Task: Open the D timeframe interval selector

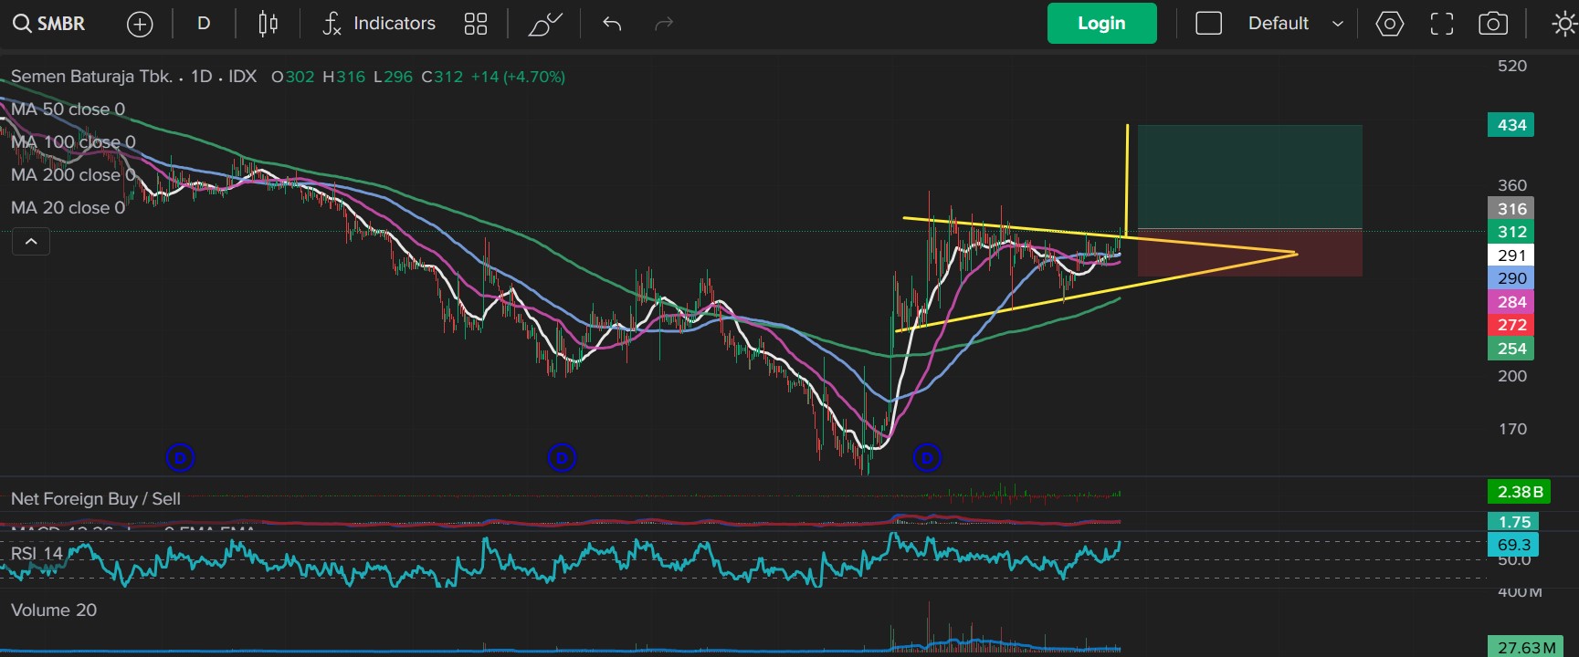Action: 204,24
